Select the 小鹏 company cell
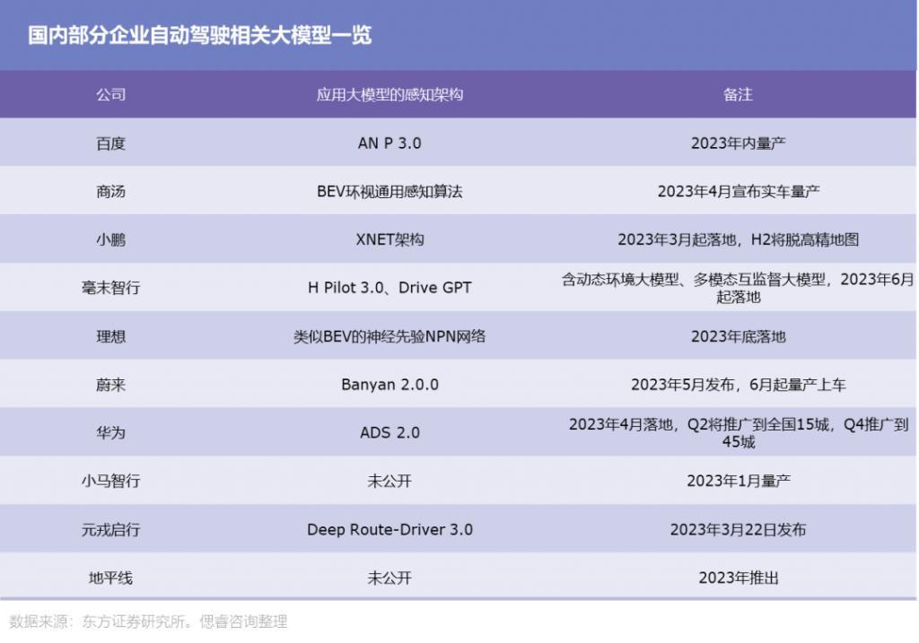Screen dimensions: 919x643 pyautogui.click(x=110, y=239)
